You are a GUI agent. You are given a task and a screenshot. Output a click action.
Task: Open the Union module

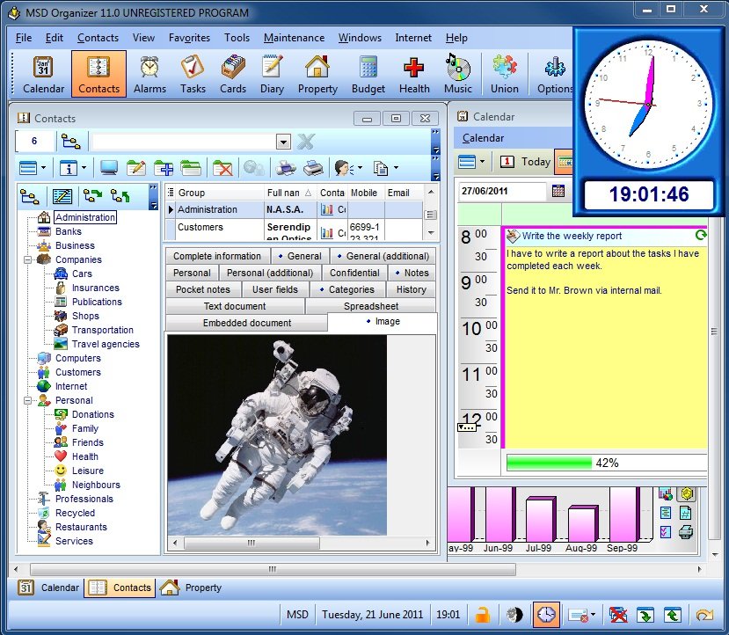(505, 75)
